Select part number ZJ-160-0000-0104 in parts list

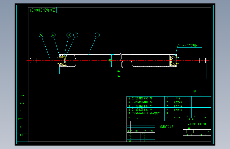pyautogui.click(x=140, y=102)
